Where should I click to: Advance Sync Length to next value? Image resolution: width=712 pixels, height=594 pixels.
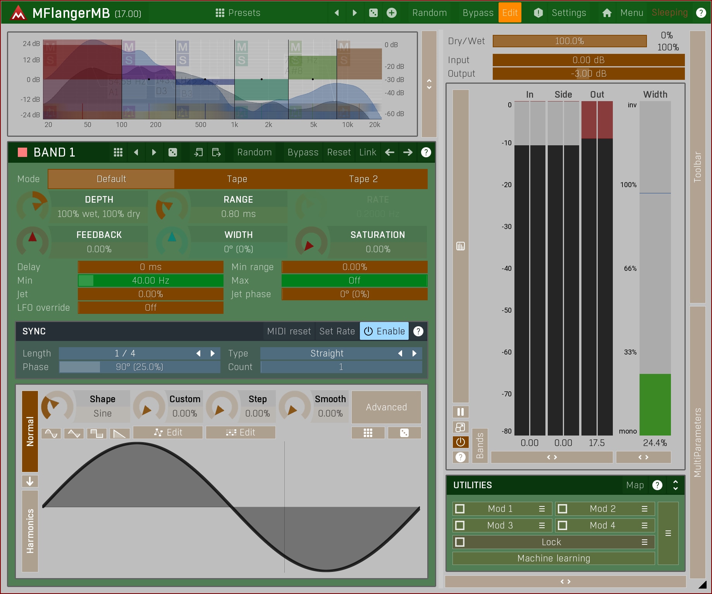click(x=213, y=353)
